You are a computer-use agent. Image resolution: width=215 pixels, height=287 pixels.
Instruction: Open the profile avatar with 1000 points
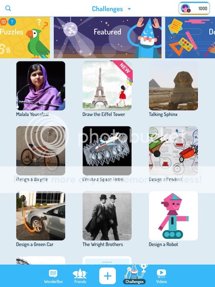coord(194,8)
